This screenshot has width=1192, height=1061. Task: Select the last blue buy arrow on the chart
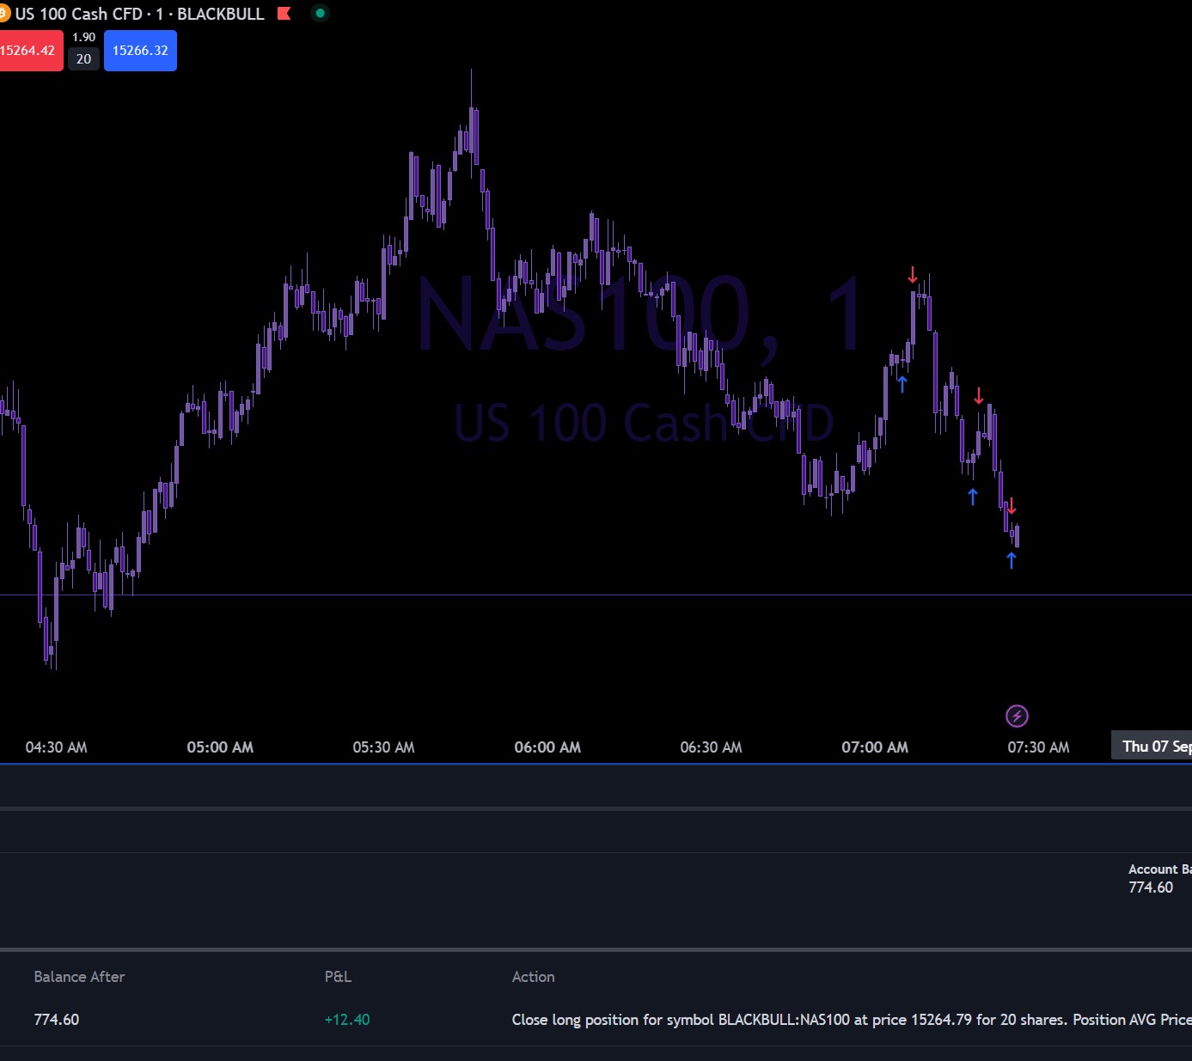(x=1012, y=561)
